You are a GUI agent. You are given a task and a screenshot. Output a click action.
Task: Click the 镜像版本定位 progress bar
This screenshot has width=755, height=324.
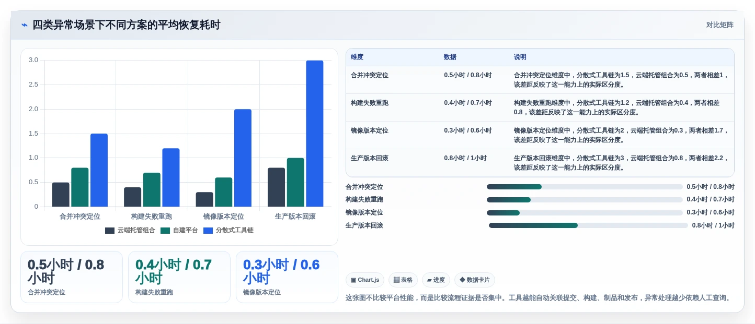click(x=585, y=213)
